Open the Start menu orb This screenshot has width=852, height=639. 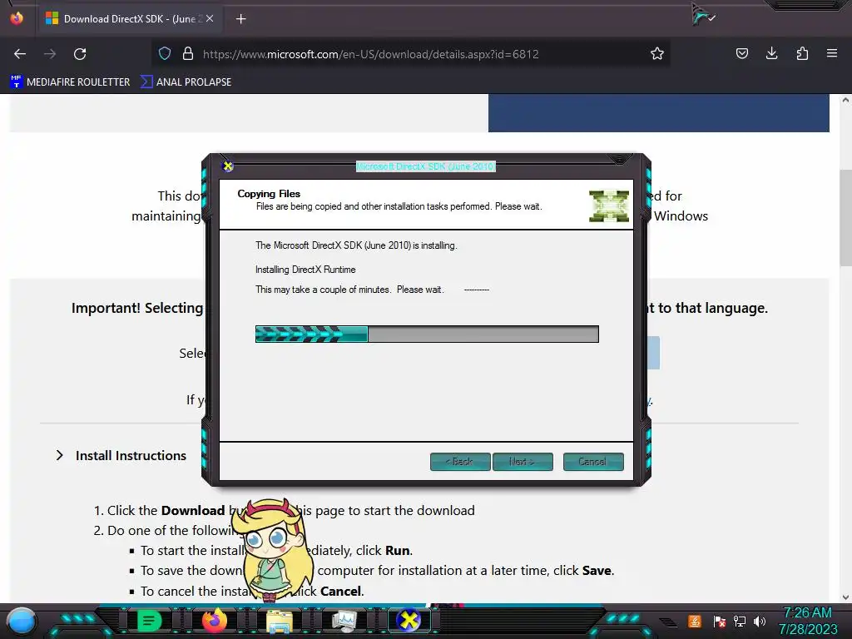click(22, 622)
